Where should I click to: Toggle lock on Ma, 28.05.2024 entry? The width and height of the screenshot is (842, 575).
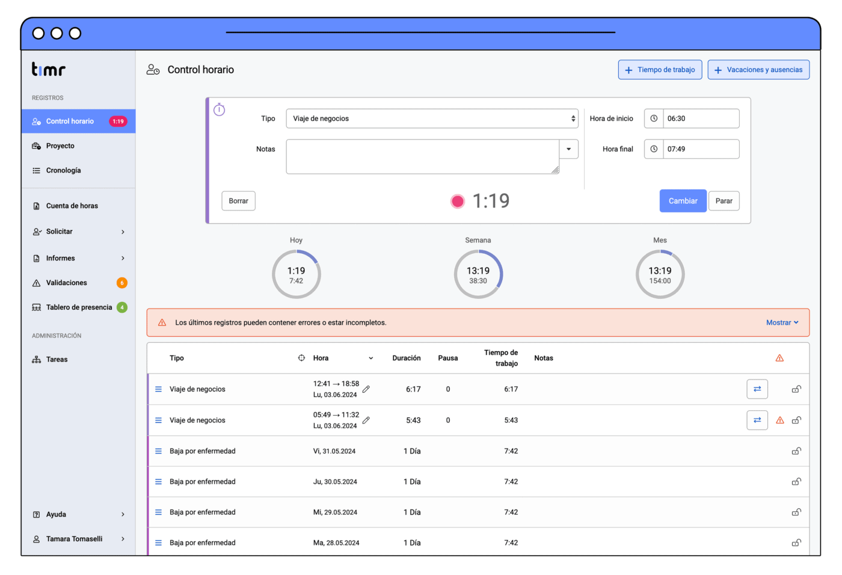pos(796,543)
